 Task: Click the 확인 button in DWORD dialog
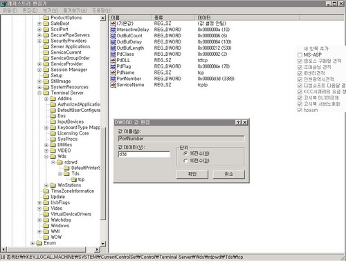pyautogui.click(x=192, y=174)
